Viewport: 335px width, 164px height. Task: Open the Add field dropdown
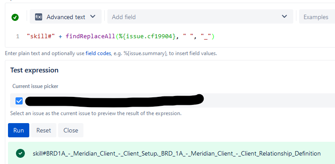[200, 17]
